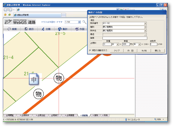This screenshot has width=174, height=128.
Task: Select the +建物 bottom tab
Action: click(95, 115)
